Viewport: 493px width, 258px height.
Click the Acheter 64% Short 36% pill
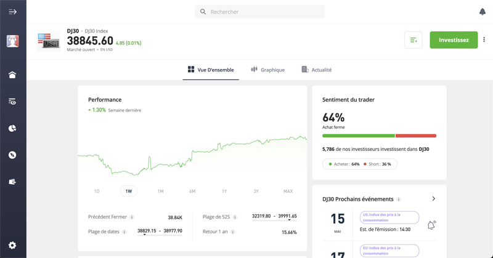click(360, 164)
